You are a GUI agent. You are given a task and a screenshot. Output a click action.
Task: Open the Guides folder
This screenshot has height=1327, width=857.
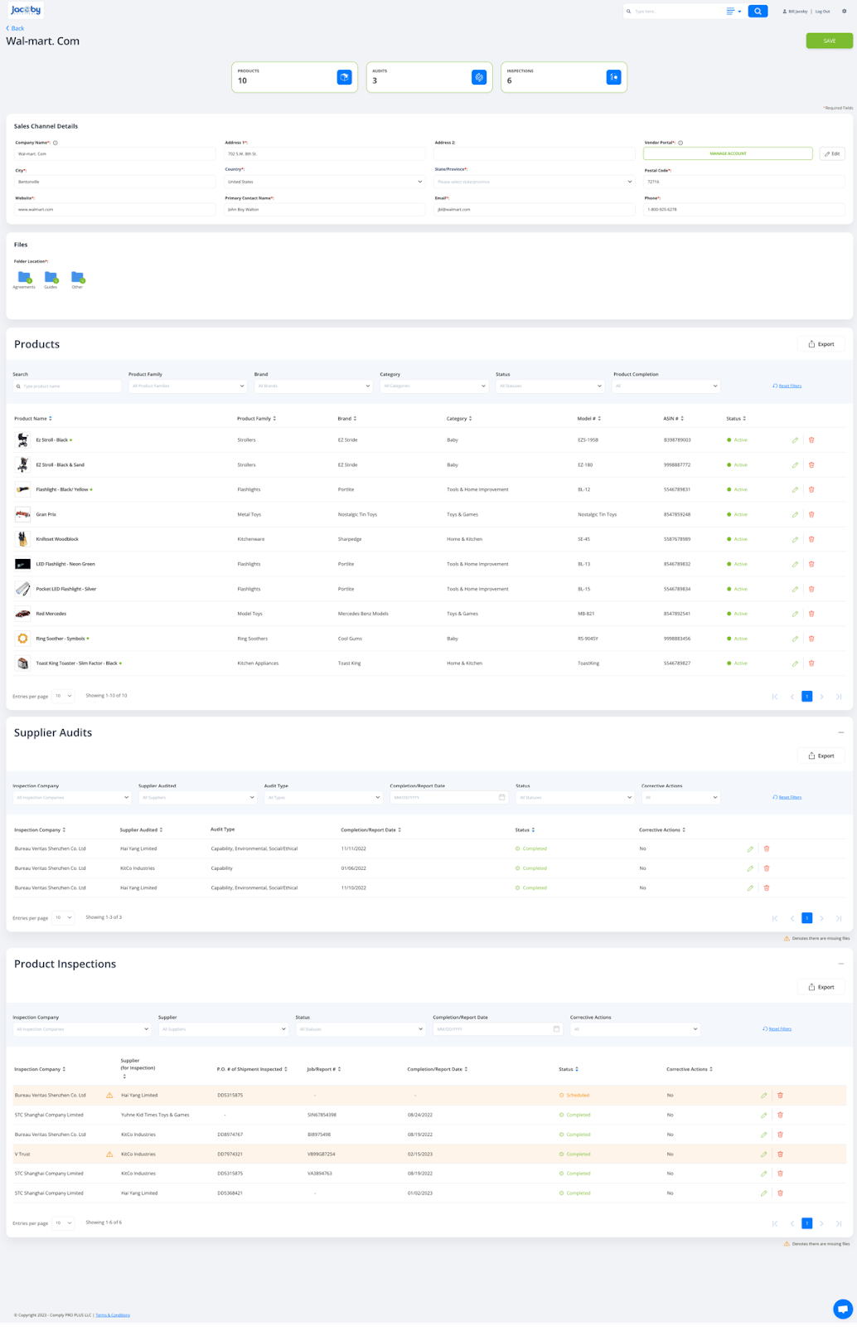coord(51,278)
